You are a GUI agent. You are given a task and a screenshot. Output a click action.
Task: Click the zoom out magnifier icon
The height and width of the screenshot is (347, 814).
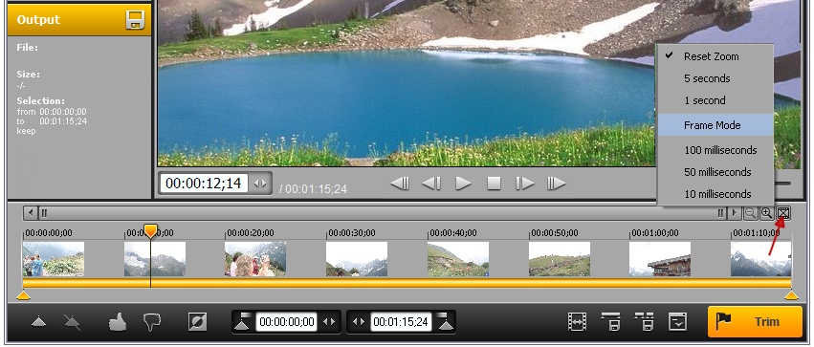750,212
